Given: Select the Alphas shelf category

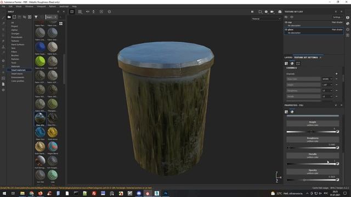Looking at the screenshot, I should (x=14, y=30).
